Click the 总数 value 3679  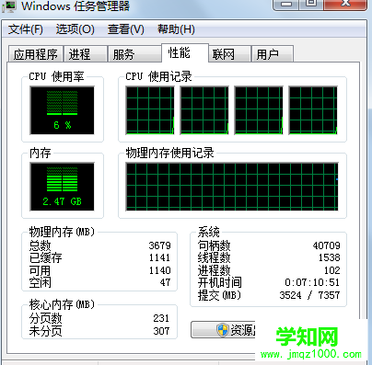click(x=159, y=245)
